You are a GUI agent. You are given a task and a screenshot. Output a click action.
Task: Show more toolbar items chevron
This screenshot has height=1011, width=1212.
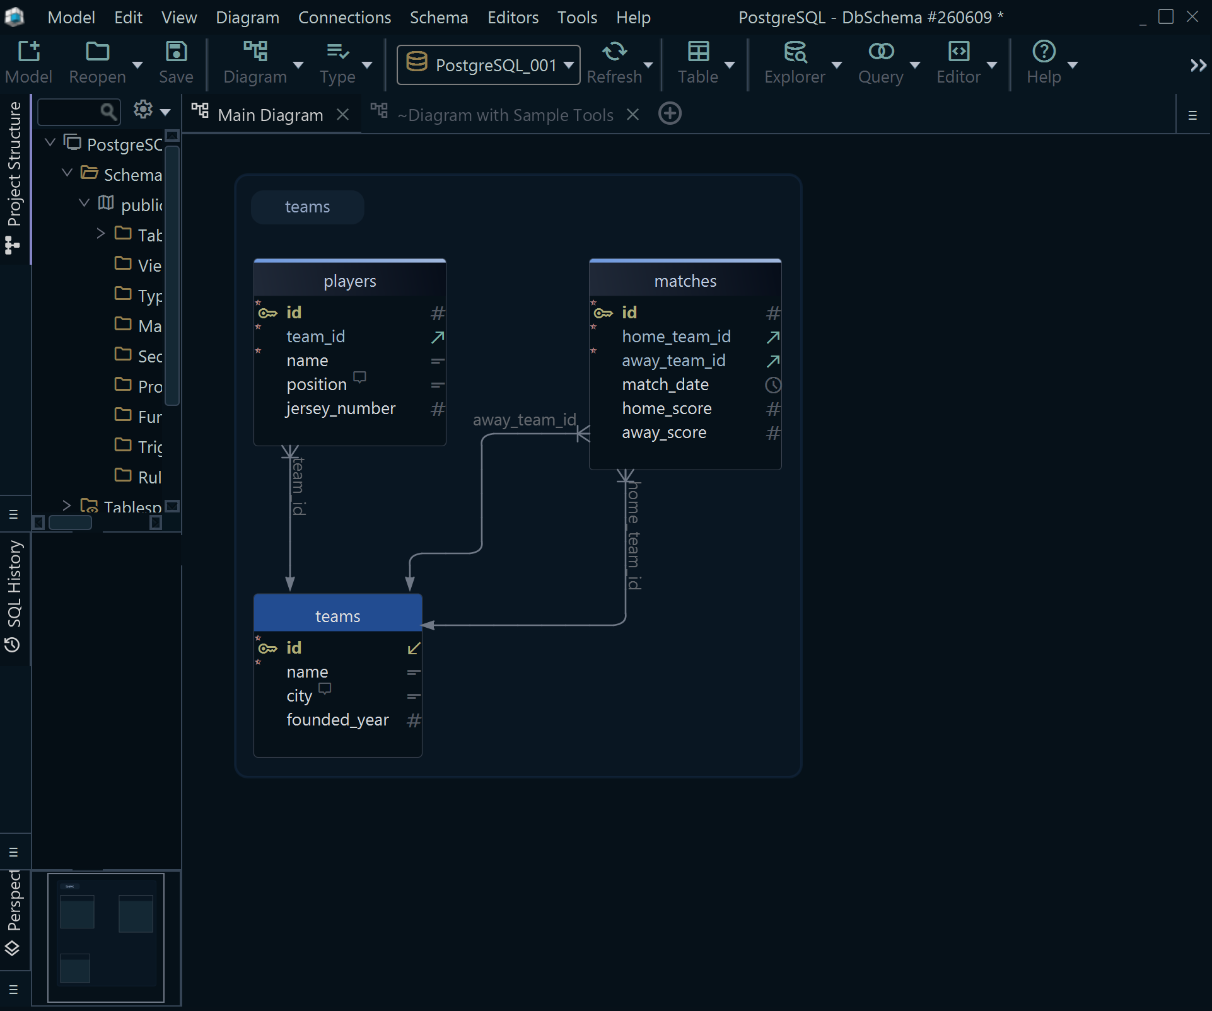pos(1198,66)
